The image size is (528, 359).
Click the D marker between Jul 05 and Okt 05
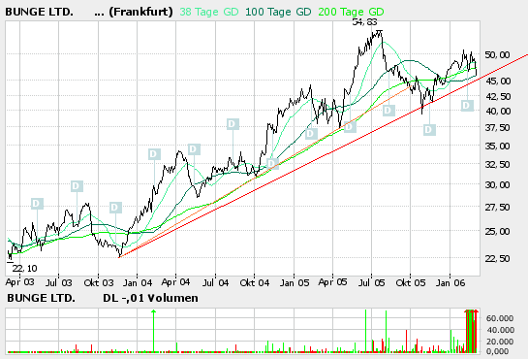[388, 111]
